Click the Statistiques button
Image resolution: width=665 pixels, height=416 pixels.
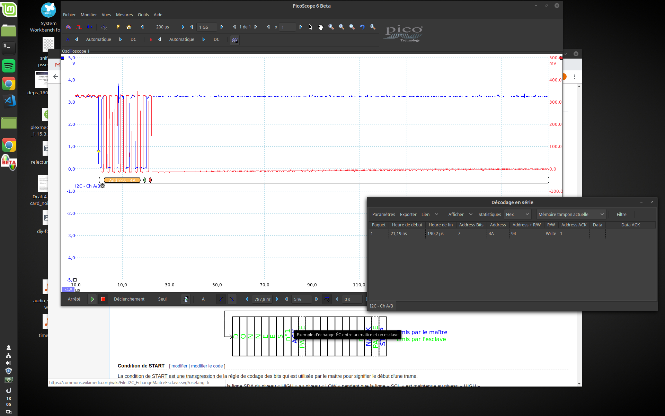489,215
